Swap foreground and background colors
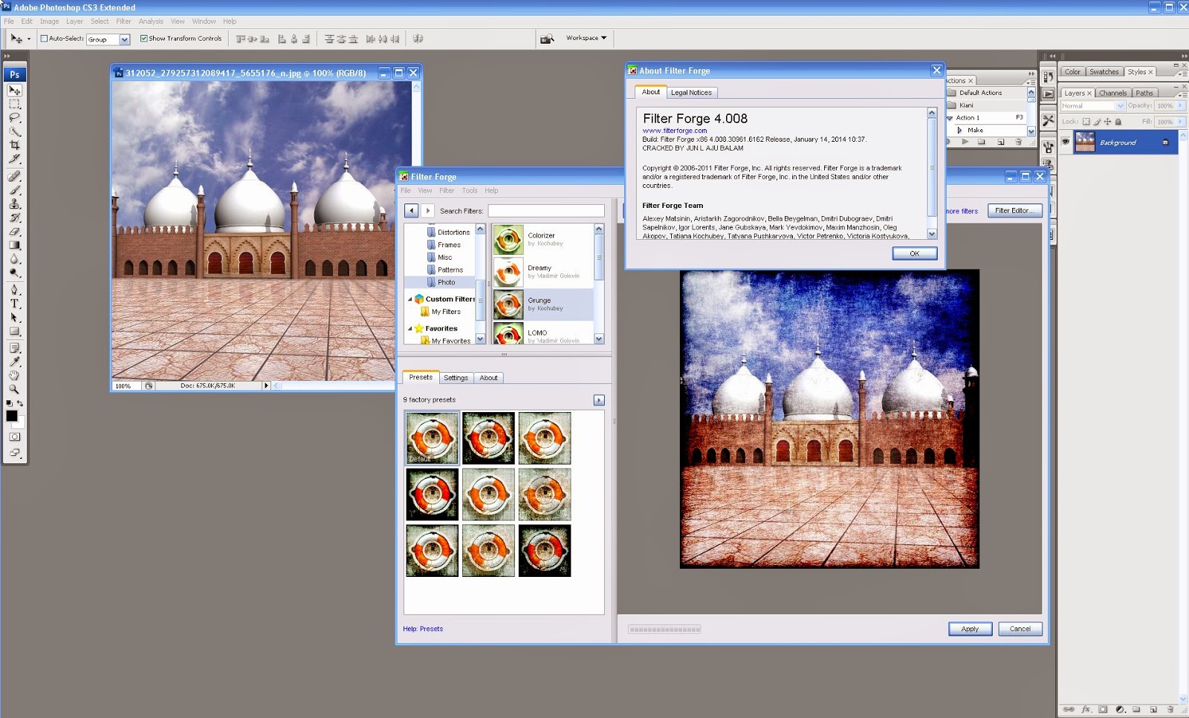Screen dimensions: 1189x718 pos(20,403)
